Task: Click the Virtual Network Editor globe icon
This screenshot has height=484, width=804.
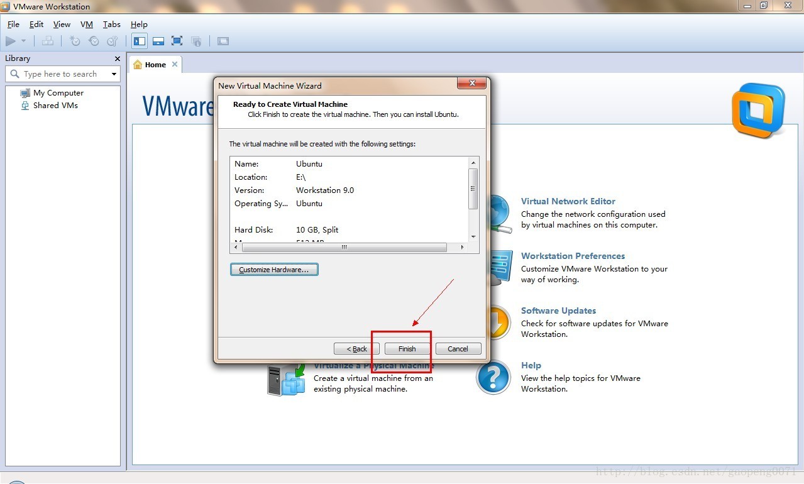Action: [501, 214]
